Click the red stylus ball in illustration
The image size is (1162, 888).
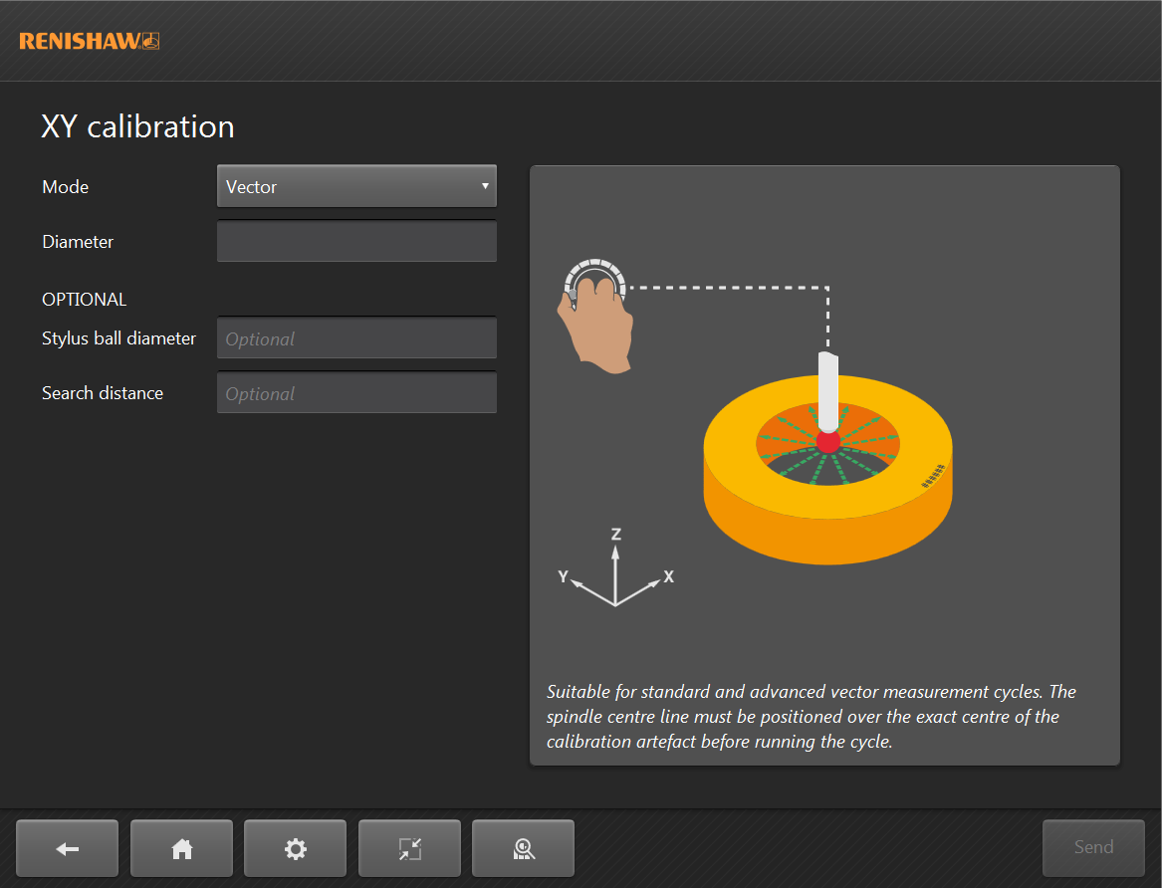click(827, 442)
